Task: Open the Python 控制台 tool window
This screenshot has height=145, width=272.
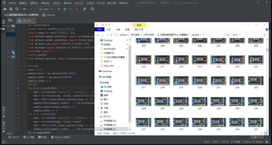Action: click(60, 137)
